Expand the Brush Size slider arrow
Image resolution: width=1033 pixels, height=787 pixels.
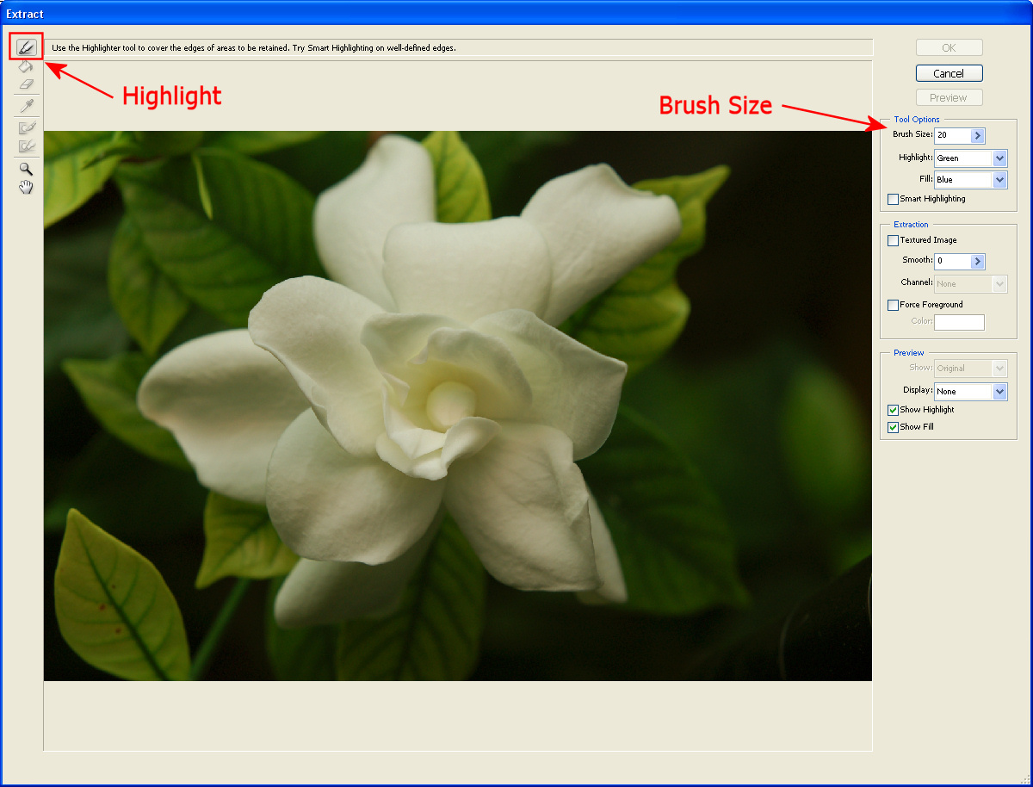[979, 135]
